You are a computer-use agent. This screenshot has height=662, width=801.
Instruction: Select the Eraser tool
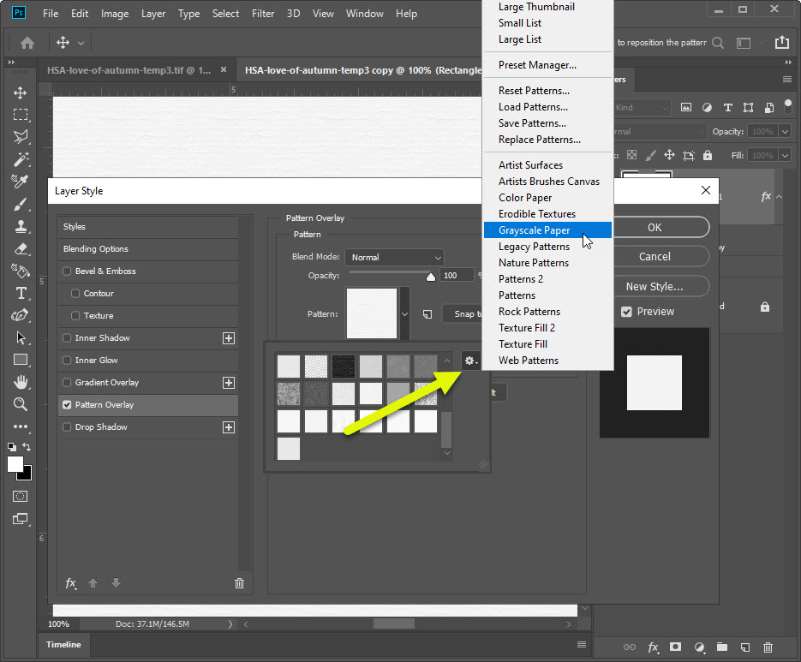coord(21,248)
